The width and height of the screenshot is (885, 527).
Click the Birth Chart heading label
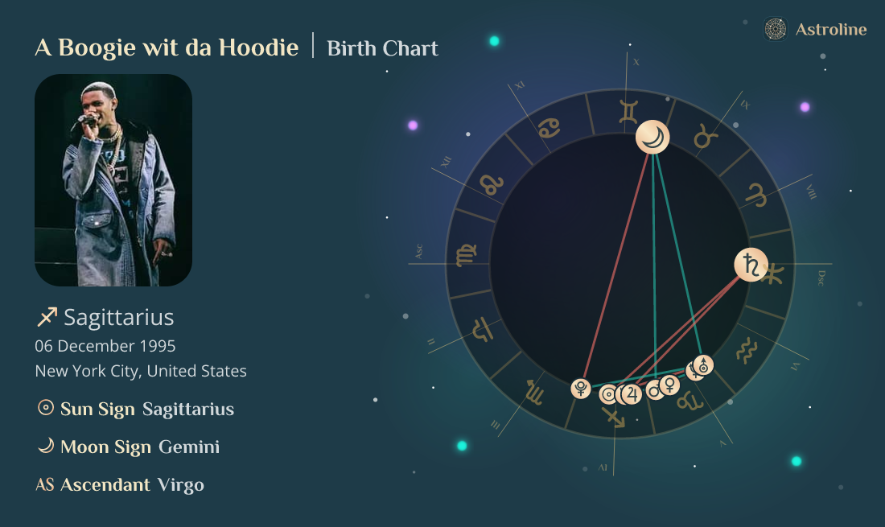(x=382, y=48)
